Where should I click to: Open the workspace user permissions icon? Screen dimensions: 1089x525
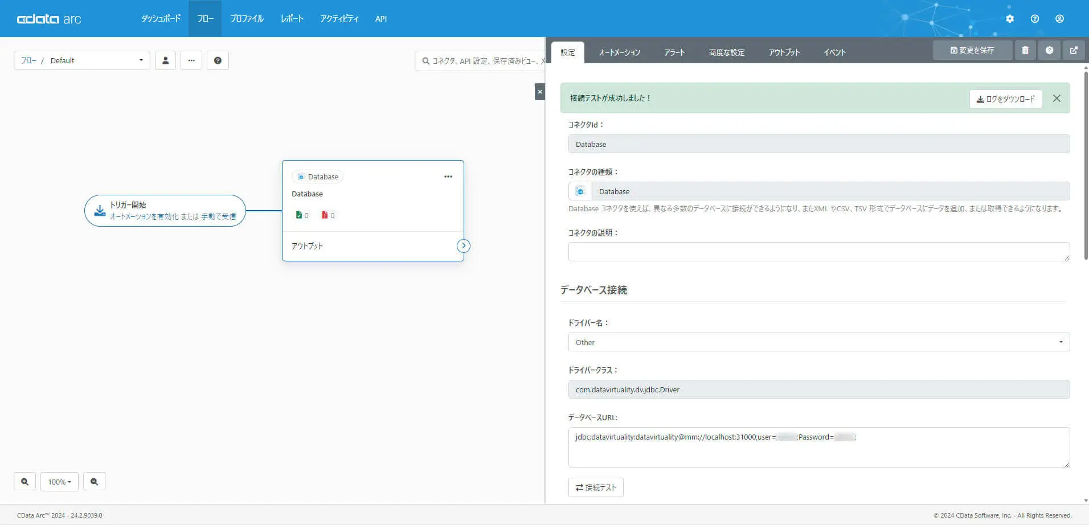click(x=165, y=60)
